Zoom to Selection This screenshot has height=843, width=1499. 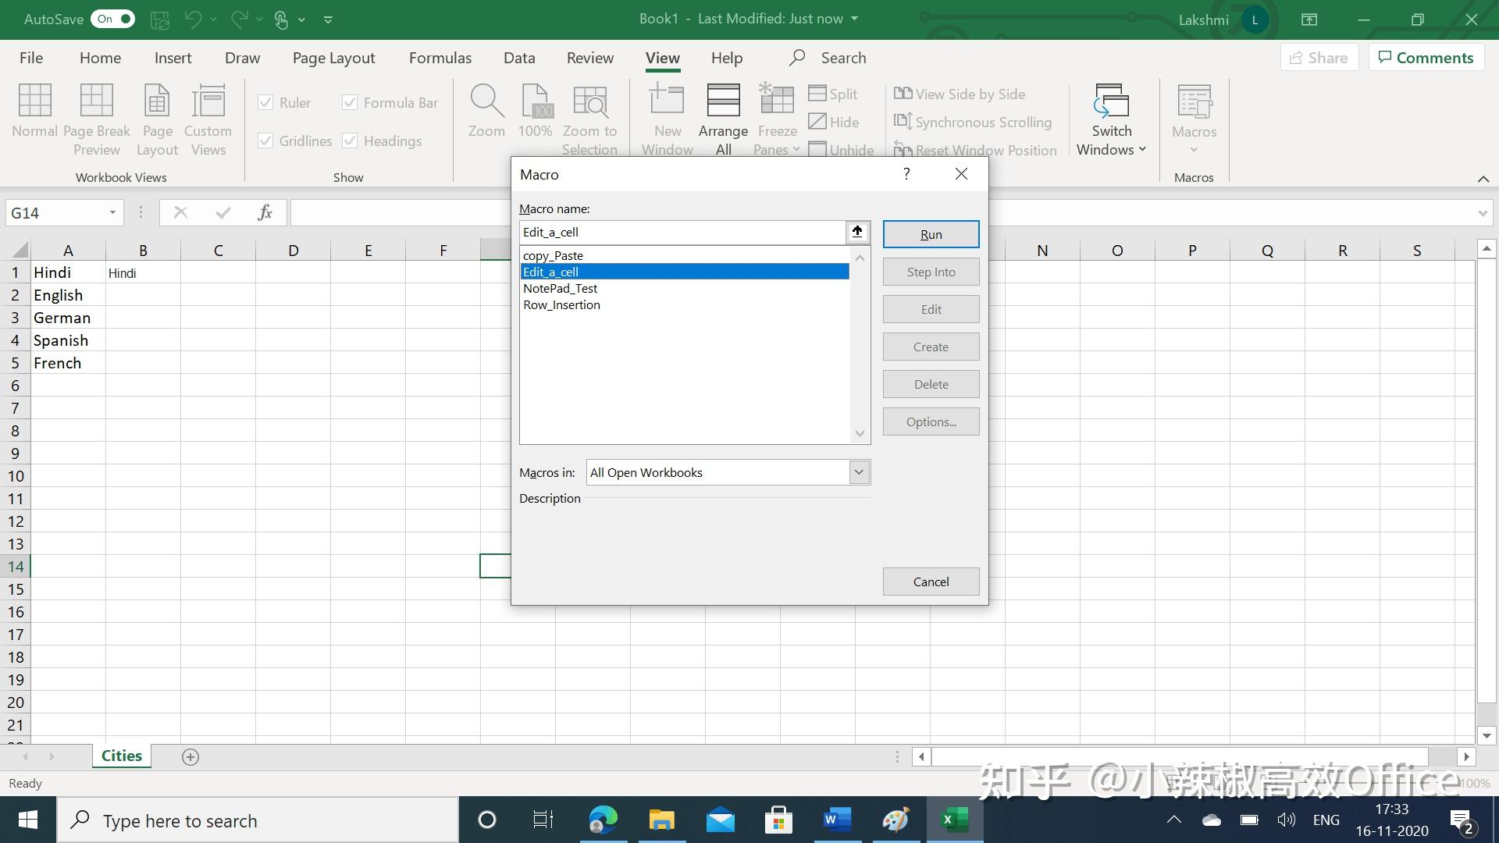590,117
